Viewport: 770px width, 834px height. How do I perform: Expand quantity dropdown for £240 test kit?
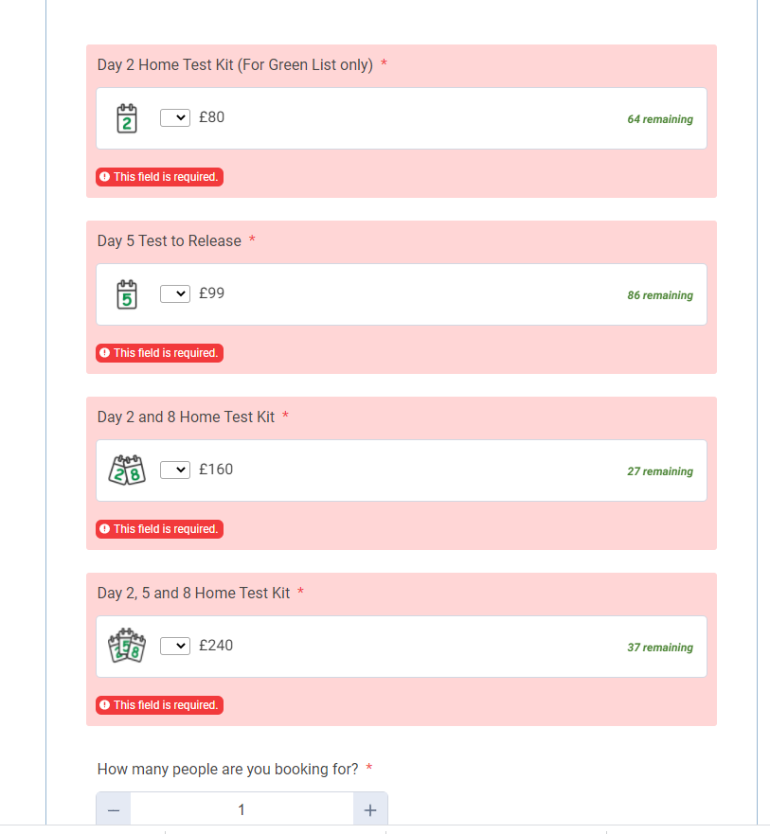point(175,647)
